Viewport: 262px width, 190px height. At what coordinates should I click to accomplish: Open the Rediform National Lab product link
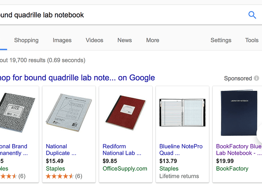click(122, 150)
